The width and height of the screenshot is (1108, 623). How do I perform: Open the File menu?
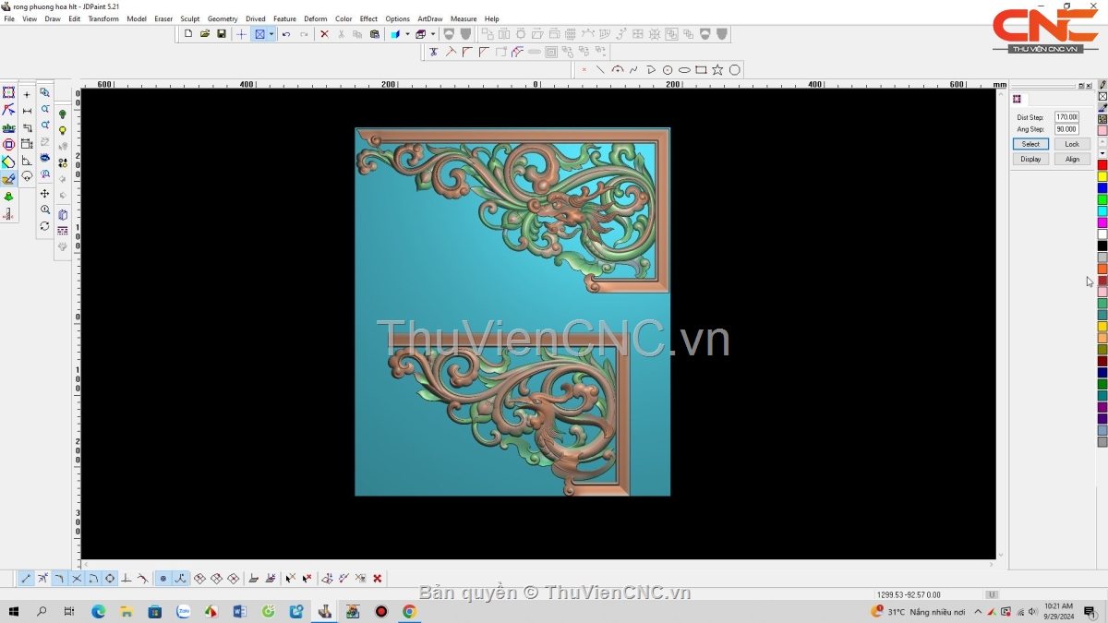9,18
